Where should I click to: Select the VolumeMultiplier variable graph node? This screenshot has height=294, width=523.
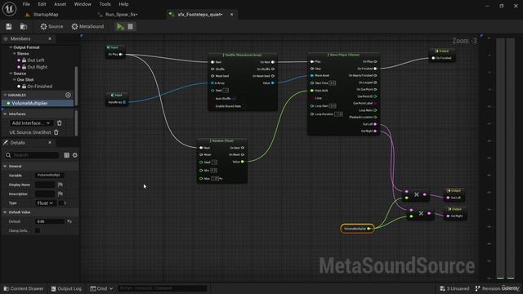(357, 229)
